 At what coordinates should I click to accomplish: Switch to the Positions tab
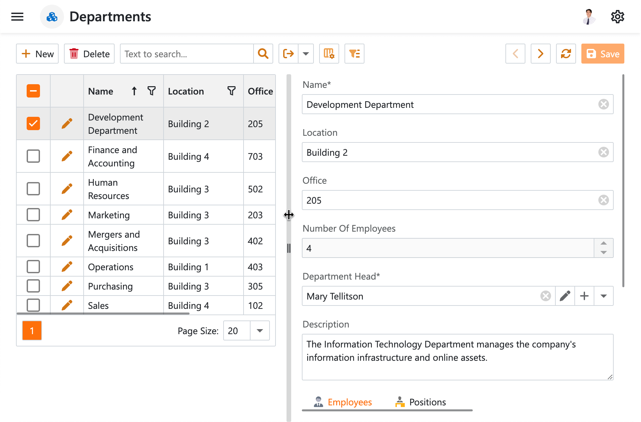(x=427, y=402)
